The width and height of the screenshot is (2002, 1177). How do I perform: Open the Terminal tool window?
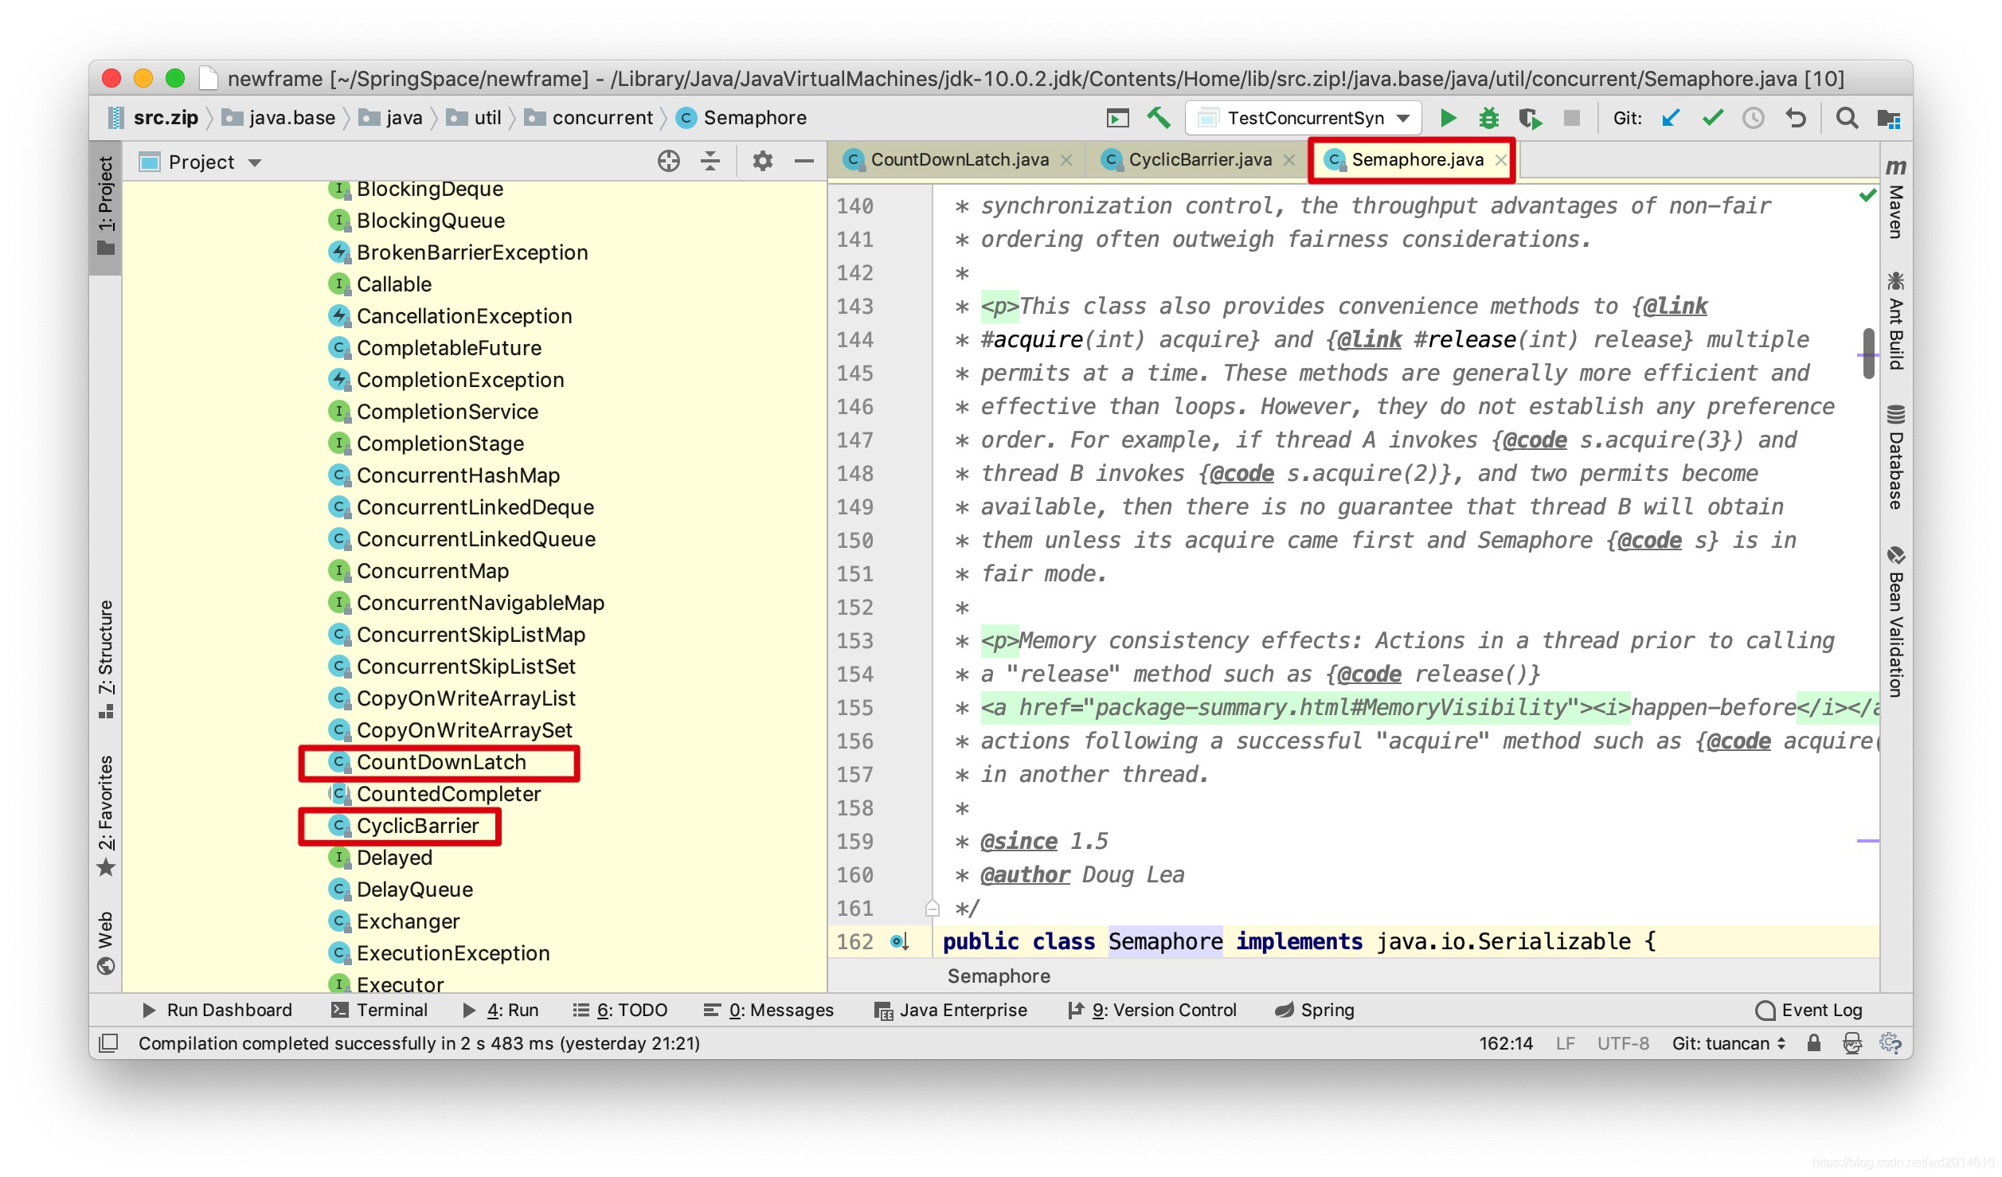click(x=380, y=1010)
